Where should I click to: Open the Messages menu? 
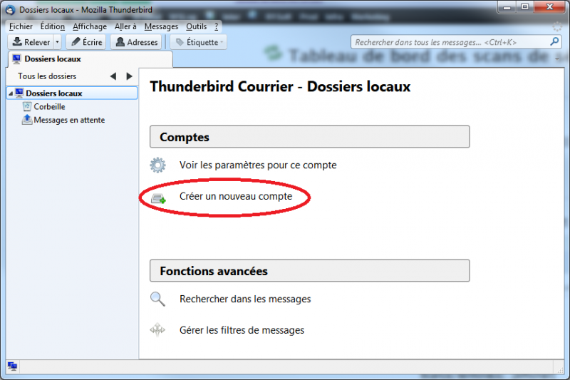(x=161, y=26)
